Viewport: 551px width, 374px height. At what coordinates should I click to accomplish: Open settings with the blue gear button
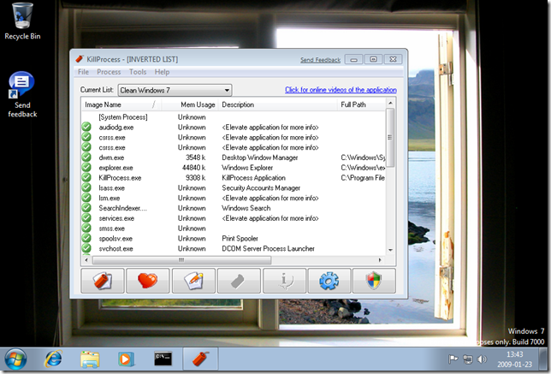tap(329, 281)
